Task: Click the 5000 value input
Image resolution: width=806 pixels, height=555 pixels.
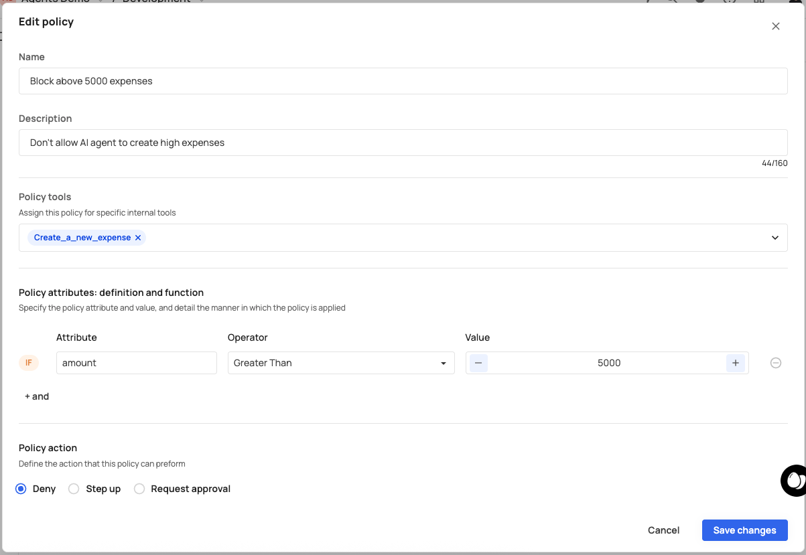Action: click(x=608, y=363)
